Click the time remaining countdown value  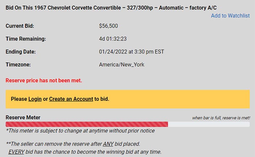click(x=113, y=39)
